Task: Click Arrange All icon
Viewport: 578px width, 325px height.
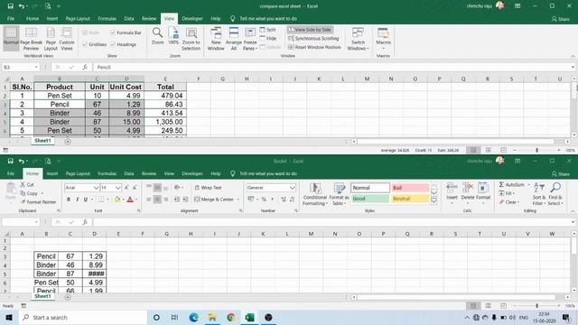Action: coord(234,32)
